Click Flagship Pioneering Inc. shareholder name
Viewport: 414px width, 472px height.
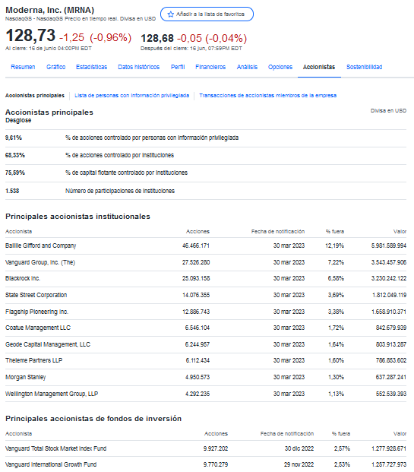tap(36, 312)
